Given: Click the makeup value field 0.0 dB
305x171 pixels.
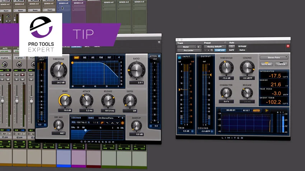Looking at the screenshot, I should 136,134.
